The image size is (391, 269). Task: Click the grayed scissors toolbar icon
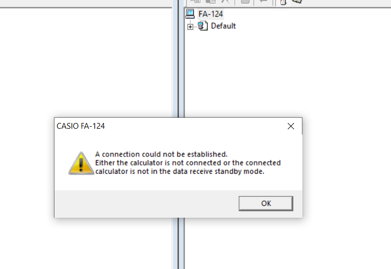tap(225, 2)
